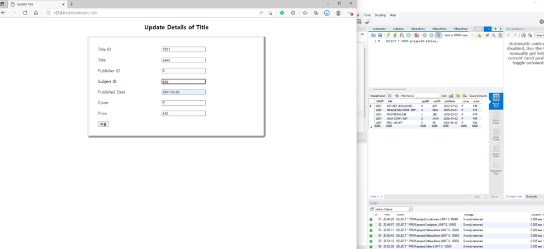Image resolution: width=544 pixels, height=249 pixels.
Task: Click the Apply button in results
Action: 477,196
